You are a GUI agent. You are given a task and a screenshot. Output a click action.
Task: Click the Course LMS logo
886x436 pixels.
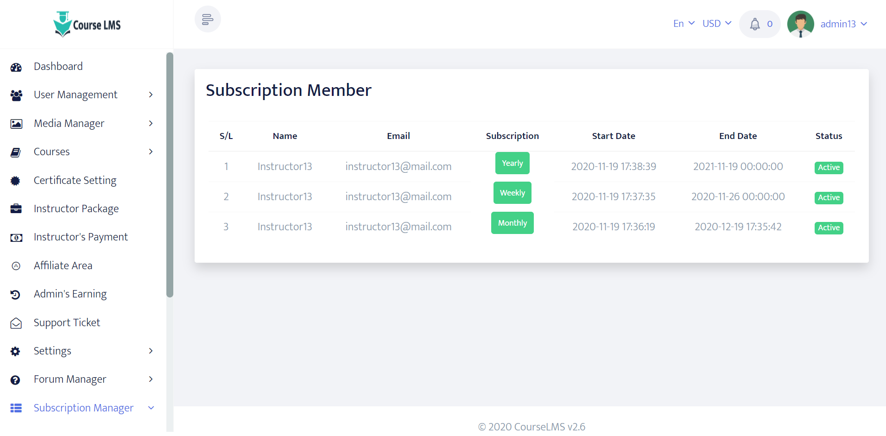[x=87, y=24]
